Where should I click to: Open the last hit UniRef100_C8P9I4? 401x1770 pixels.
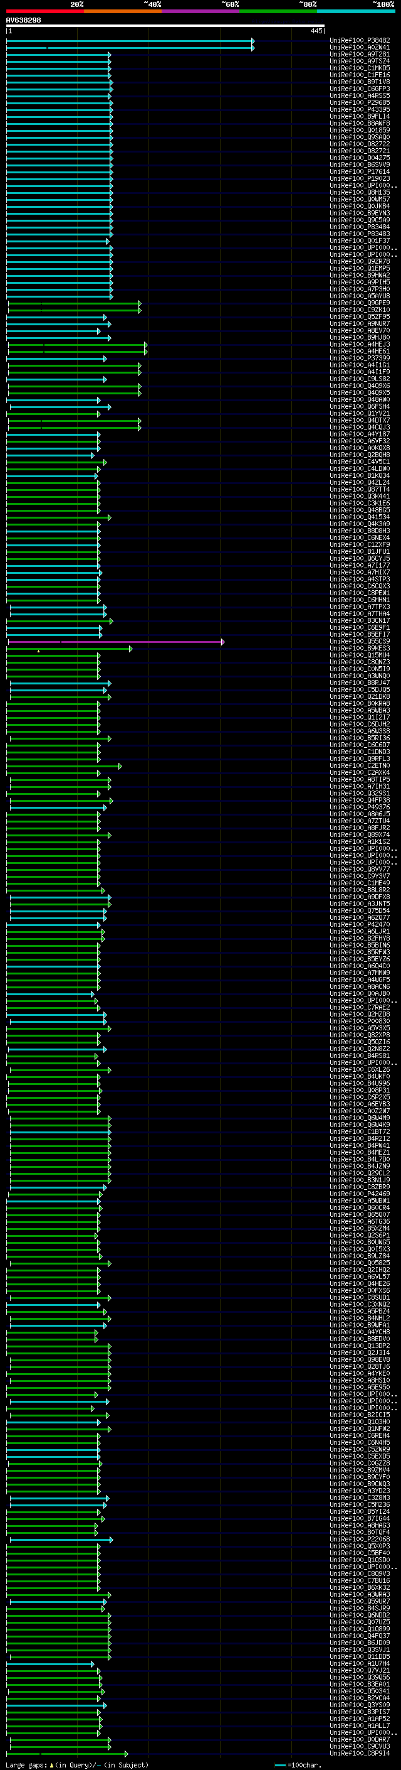pos(360,1754)
